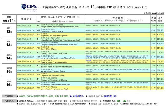Select the PD5 code cell
Screen dimensions: 166x107
38,35
